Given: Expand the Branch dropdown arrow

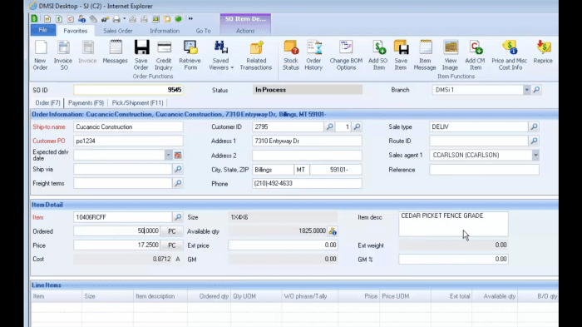Looking at the screenshot, I should pos(526,90).
